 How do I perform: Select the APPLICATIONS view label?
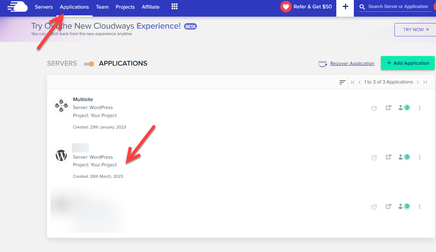coord(123,63)
